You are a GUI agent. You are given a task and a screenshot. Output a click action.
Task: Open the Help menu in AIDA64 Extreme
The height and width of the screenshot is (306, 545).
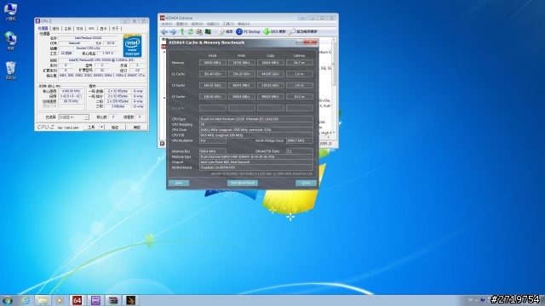pyautogui.click(x=244, y=24)
